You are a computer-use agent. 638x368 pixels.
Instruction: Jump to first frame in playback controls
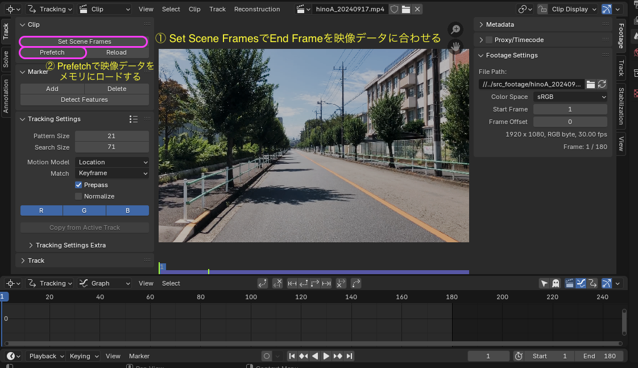coord(292,356)
